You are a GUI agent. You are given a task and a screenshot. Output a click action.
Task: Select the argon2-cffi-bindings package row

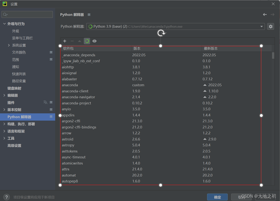(x=166, y=127)
